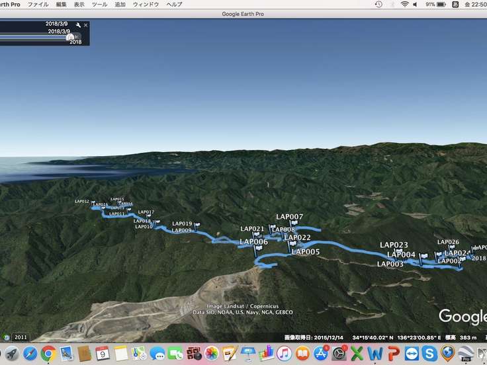Select the LAP012 flag placemark
Viewport: 487px width, 365px height.
tap(93, 203)
